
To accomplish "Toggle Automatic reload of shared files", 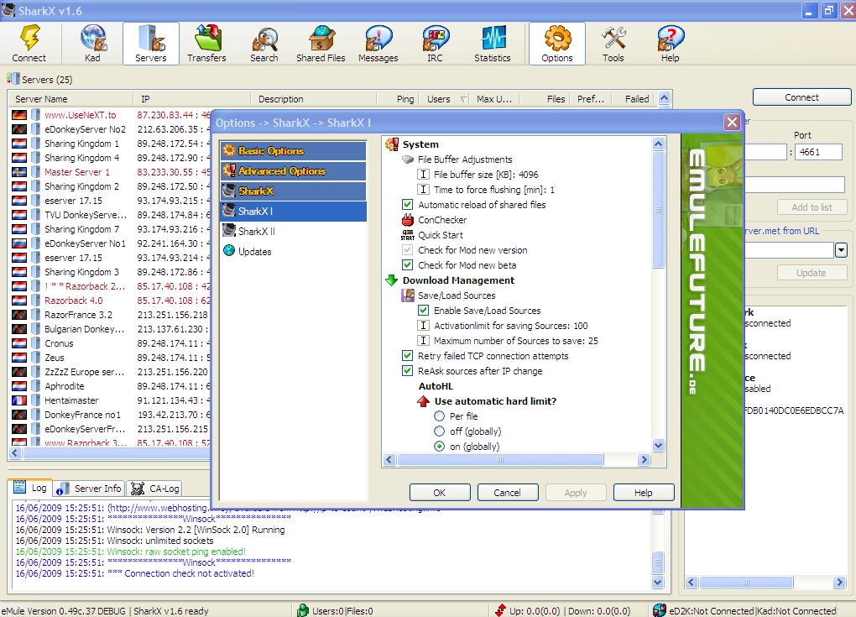I will (407, 205).
